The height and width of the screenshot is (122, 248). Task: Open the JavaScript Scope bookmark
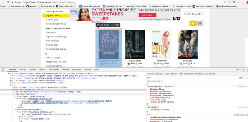113,6
